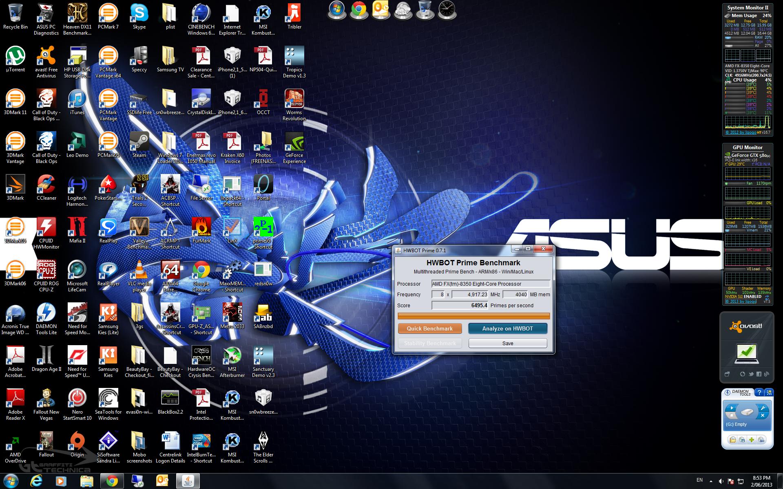
Task: Open the volume control in system tray
Action: [721, 481]
